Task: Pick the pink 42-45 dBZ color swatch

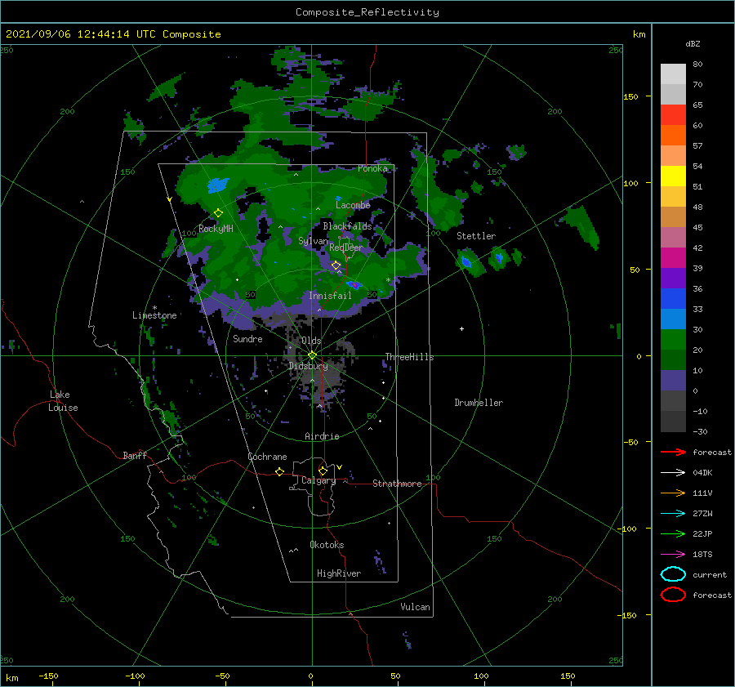Action: coord(673,237)
